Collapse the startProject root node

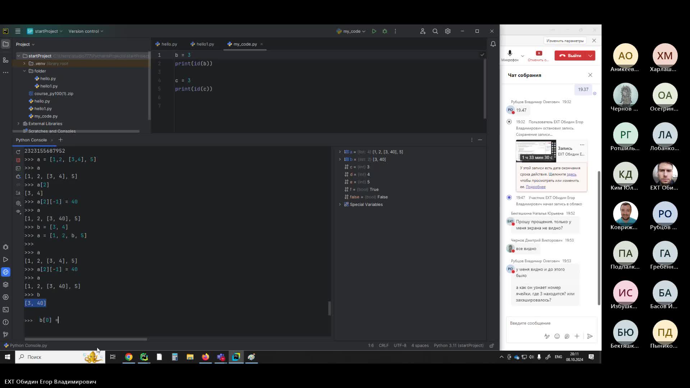point(18,56)
